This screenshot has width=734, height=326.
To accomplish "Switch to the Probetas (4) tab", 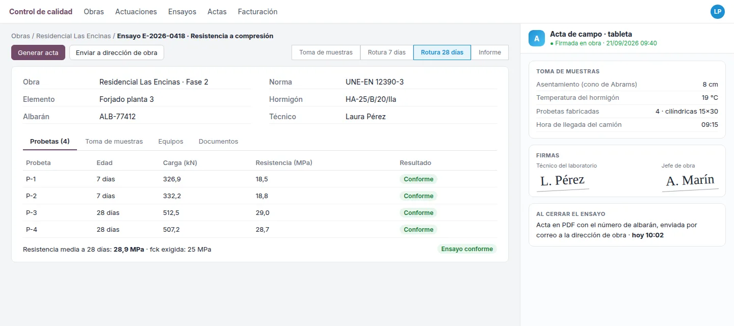I will tap(50, 142).
